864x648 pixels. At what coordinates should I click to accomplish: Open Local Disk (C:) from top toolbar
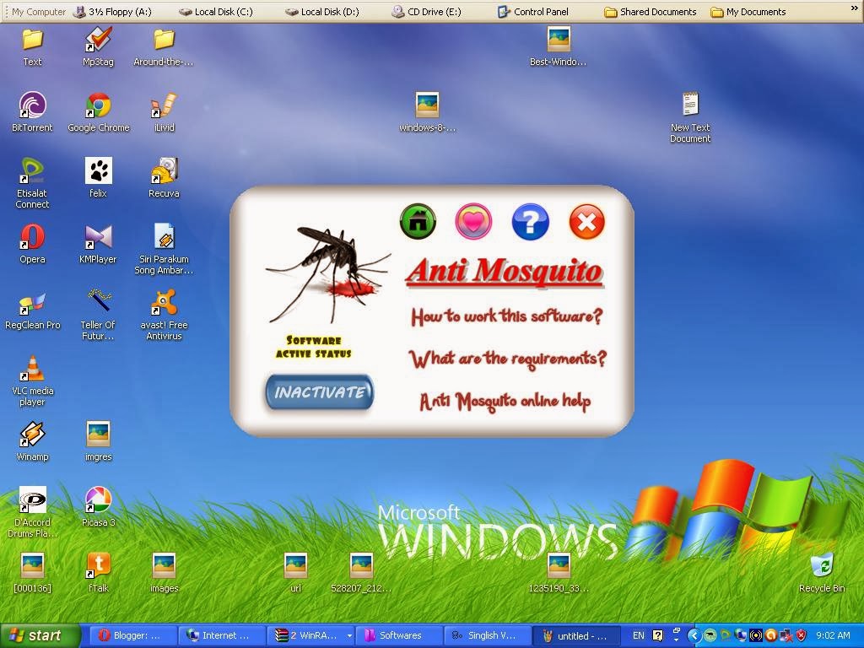point(216,12)
